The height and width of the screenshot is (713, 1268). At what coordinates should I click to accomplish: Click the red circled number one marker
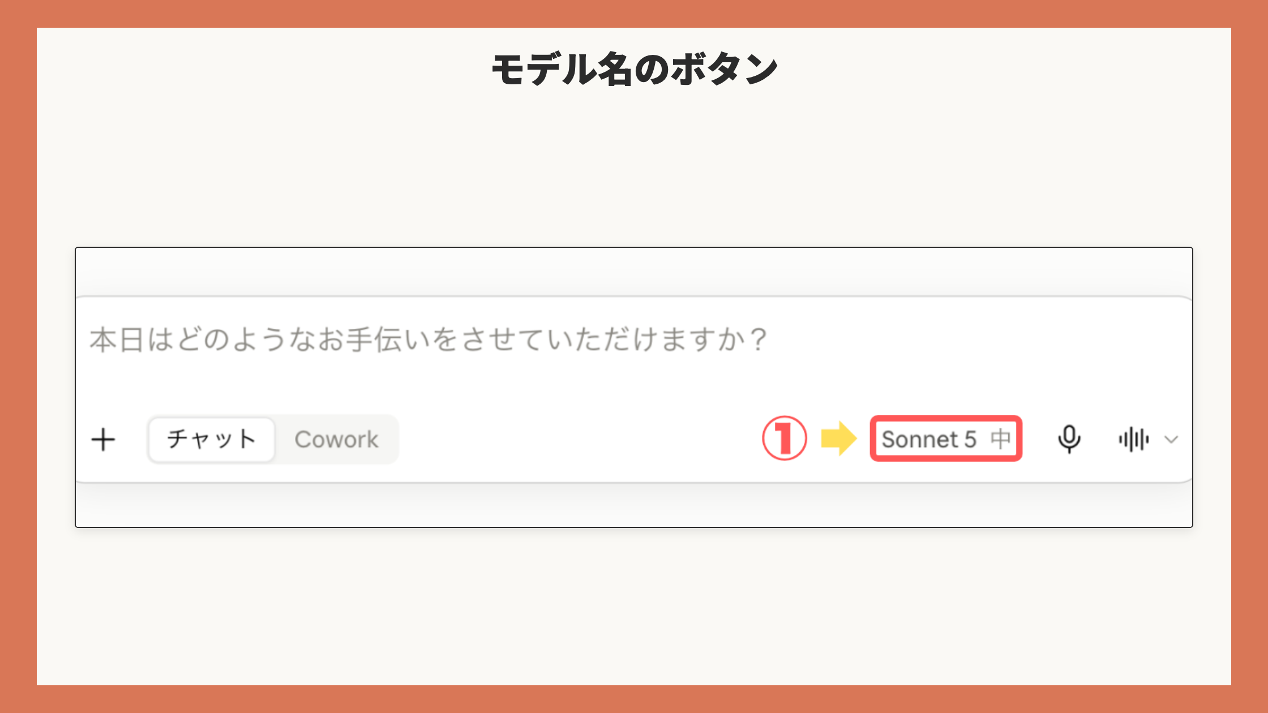point(784,439)
